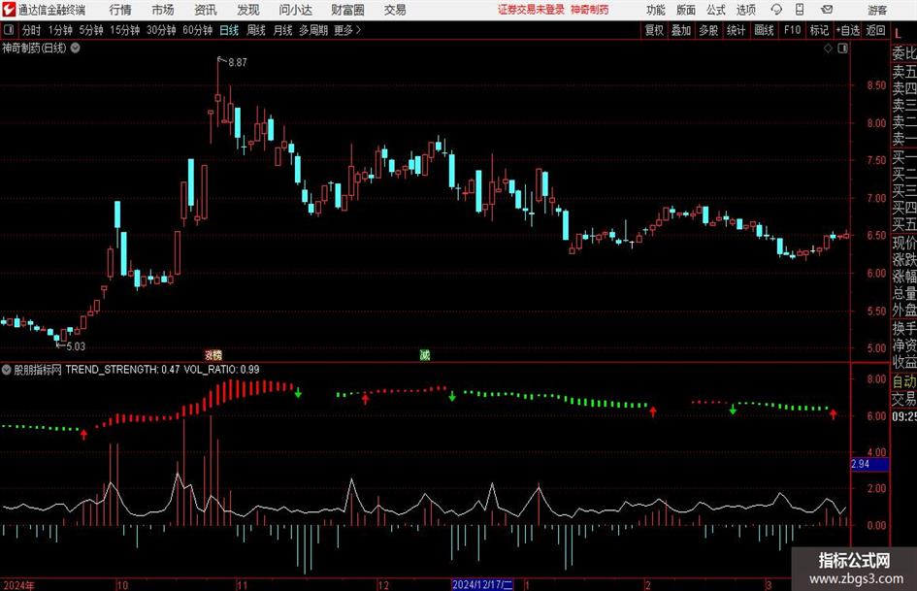Click the panel layout icon above chart
Image resolution: width=917 pixels, height=591 pixels.
pyautogui.click(x=842, y=49)
